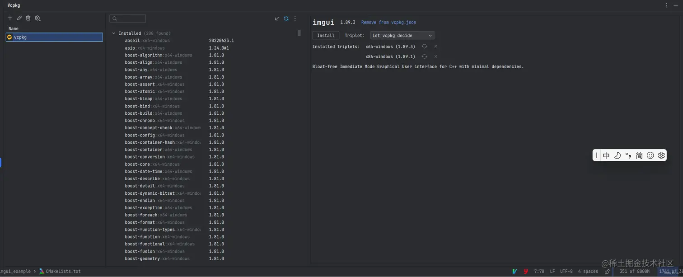683x277 pixels.
Task: Hide the Vcpkg tool window
Action: click(x=676, y=5)
